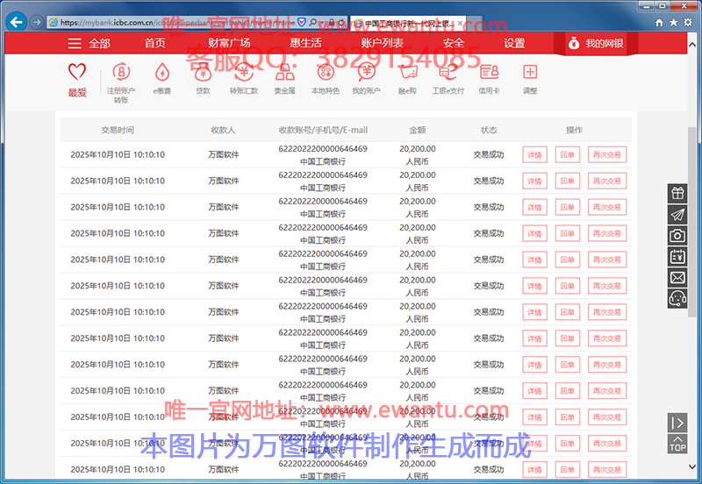The width and height of the screenshot is (702, 484).
Task: Click the 详情 button in first transaction row
Action: [x=534, y=155]
